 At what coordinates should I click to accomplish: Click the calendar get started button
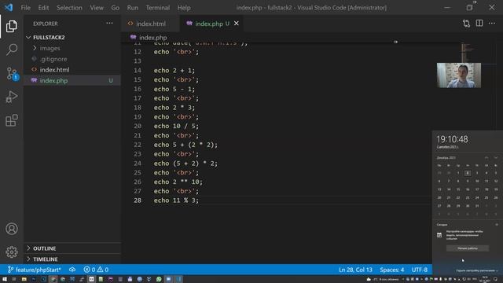pos(468,248)
